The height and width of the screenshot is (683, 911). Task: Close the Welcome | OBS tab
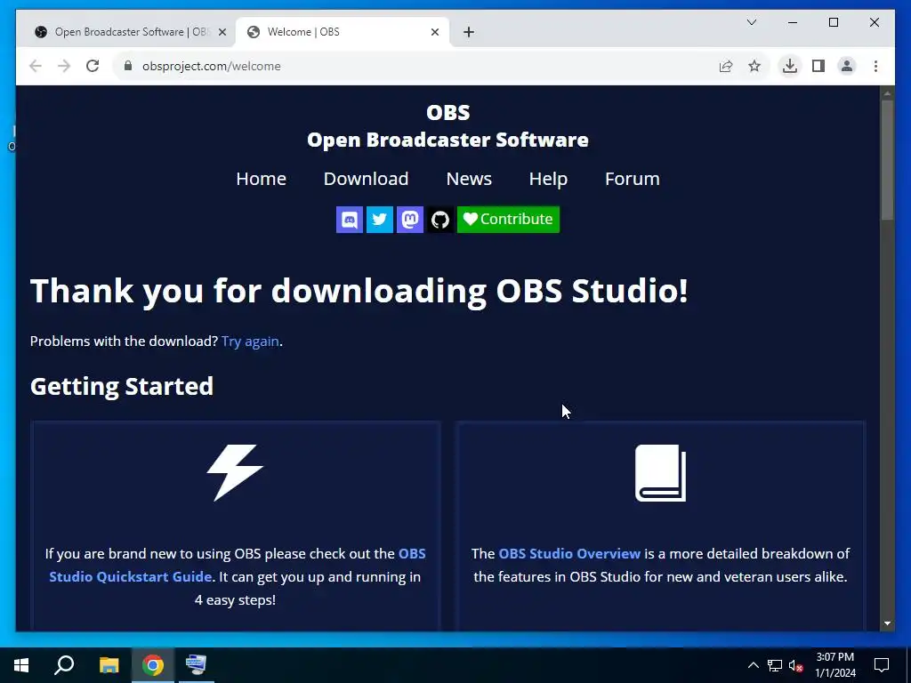click(x=434, y=32)
